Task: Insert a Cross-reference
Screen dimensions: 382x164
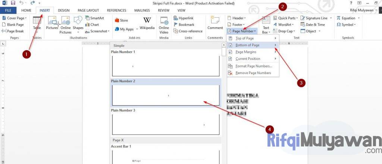Action: 188,31
